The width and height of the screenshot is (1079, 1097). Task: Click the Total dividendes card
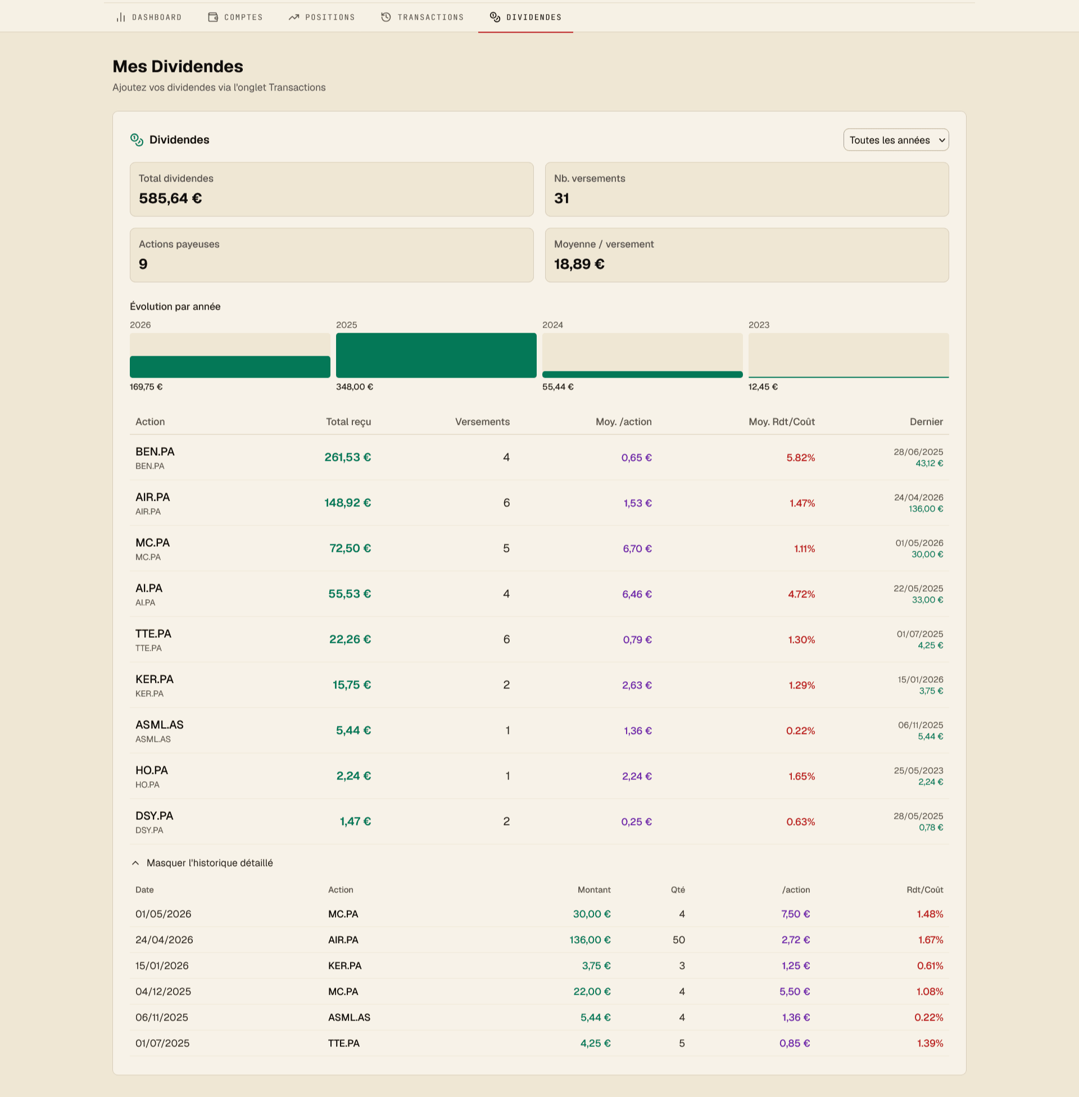coord(332,189)
